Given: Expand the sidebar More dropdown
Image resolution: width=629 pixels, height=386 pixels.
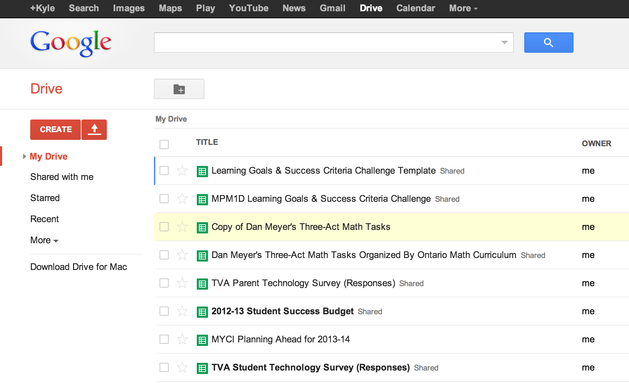Looking at the screenshot, I should pos(44,240).
